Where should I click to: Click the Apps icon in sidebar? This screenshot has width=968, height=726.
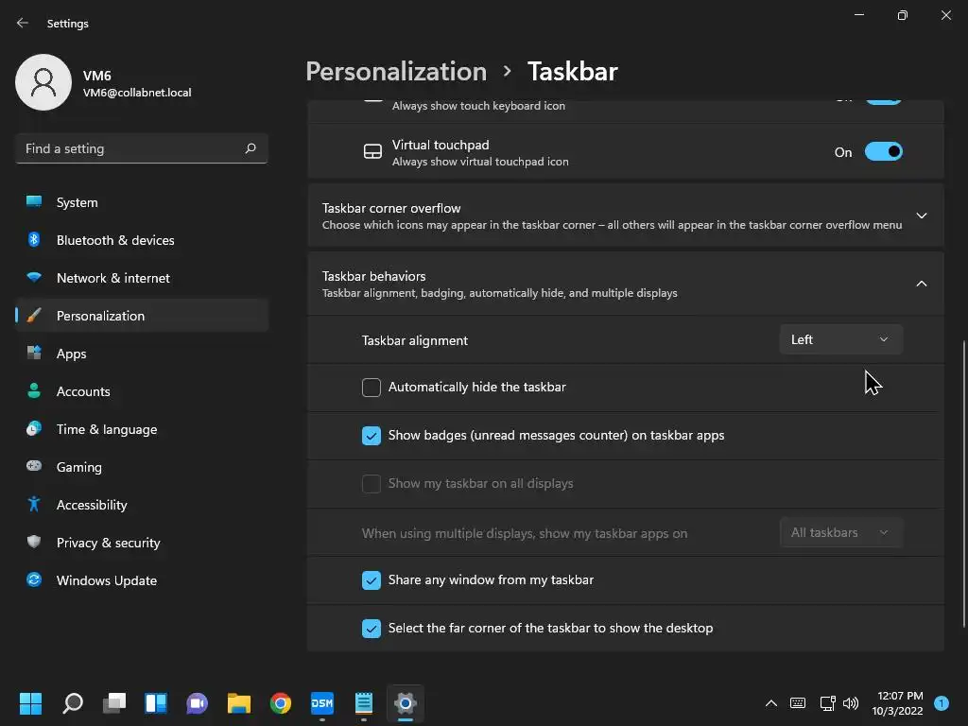click(x=34, y=354)
